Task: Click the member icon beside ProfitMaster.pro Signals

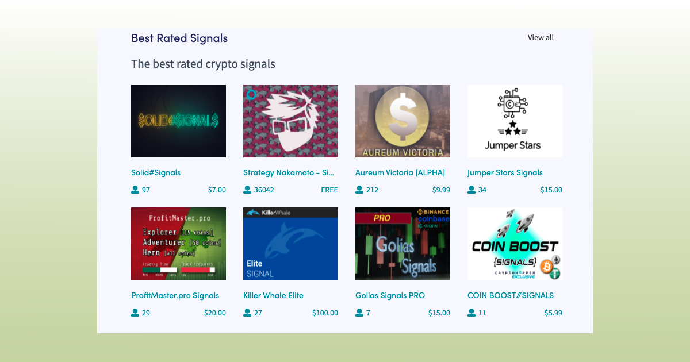Action: click(135, 313)
